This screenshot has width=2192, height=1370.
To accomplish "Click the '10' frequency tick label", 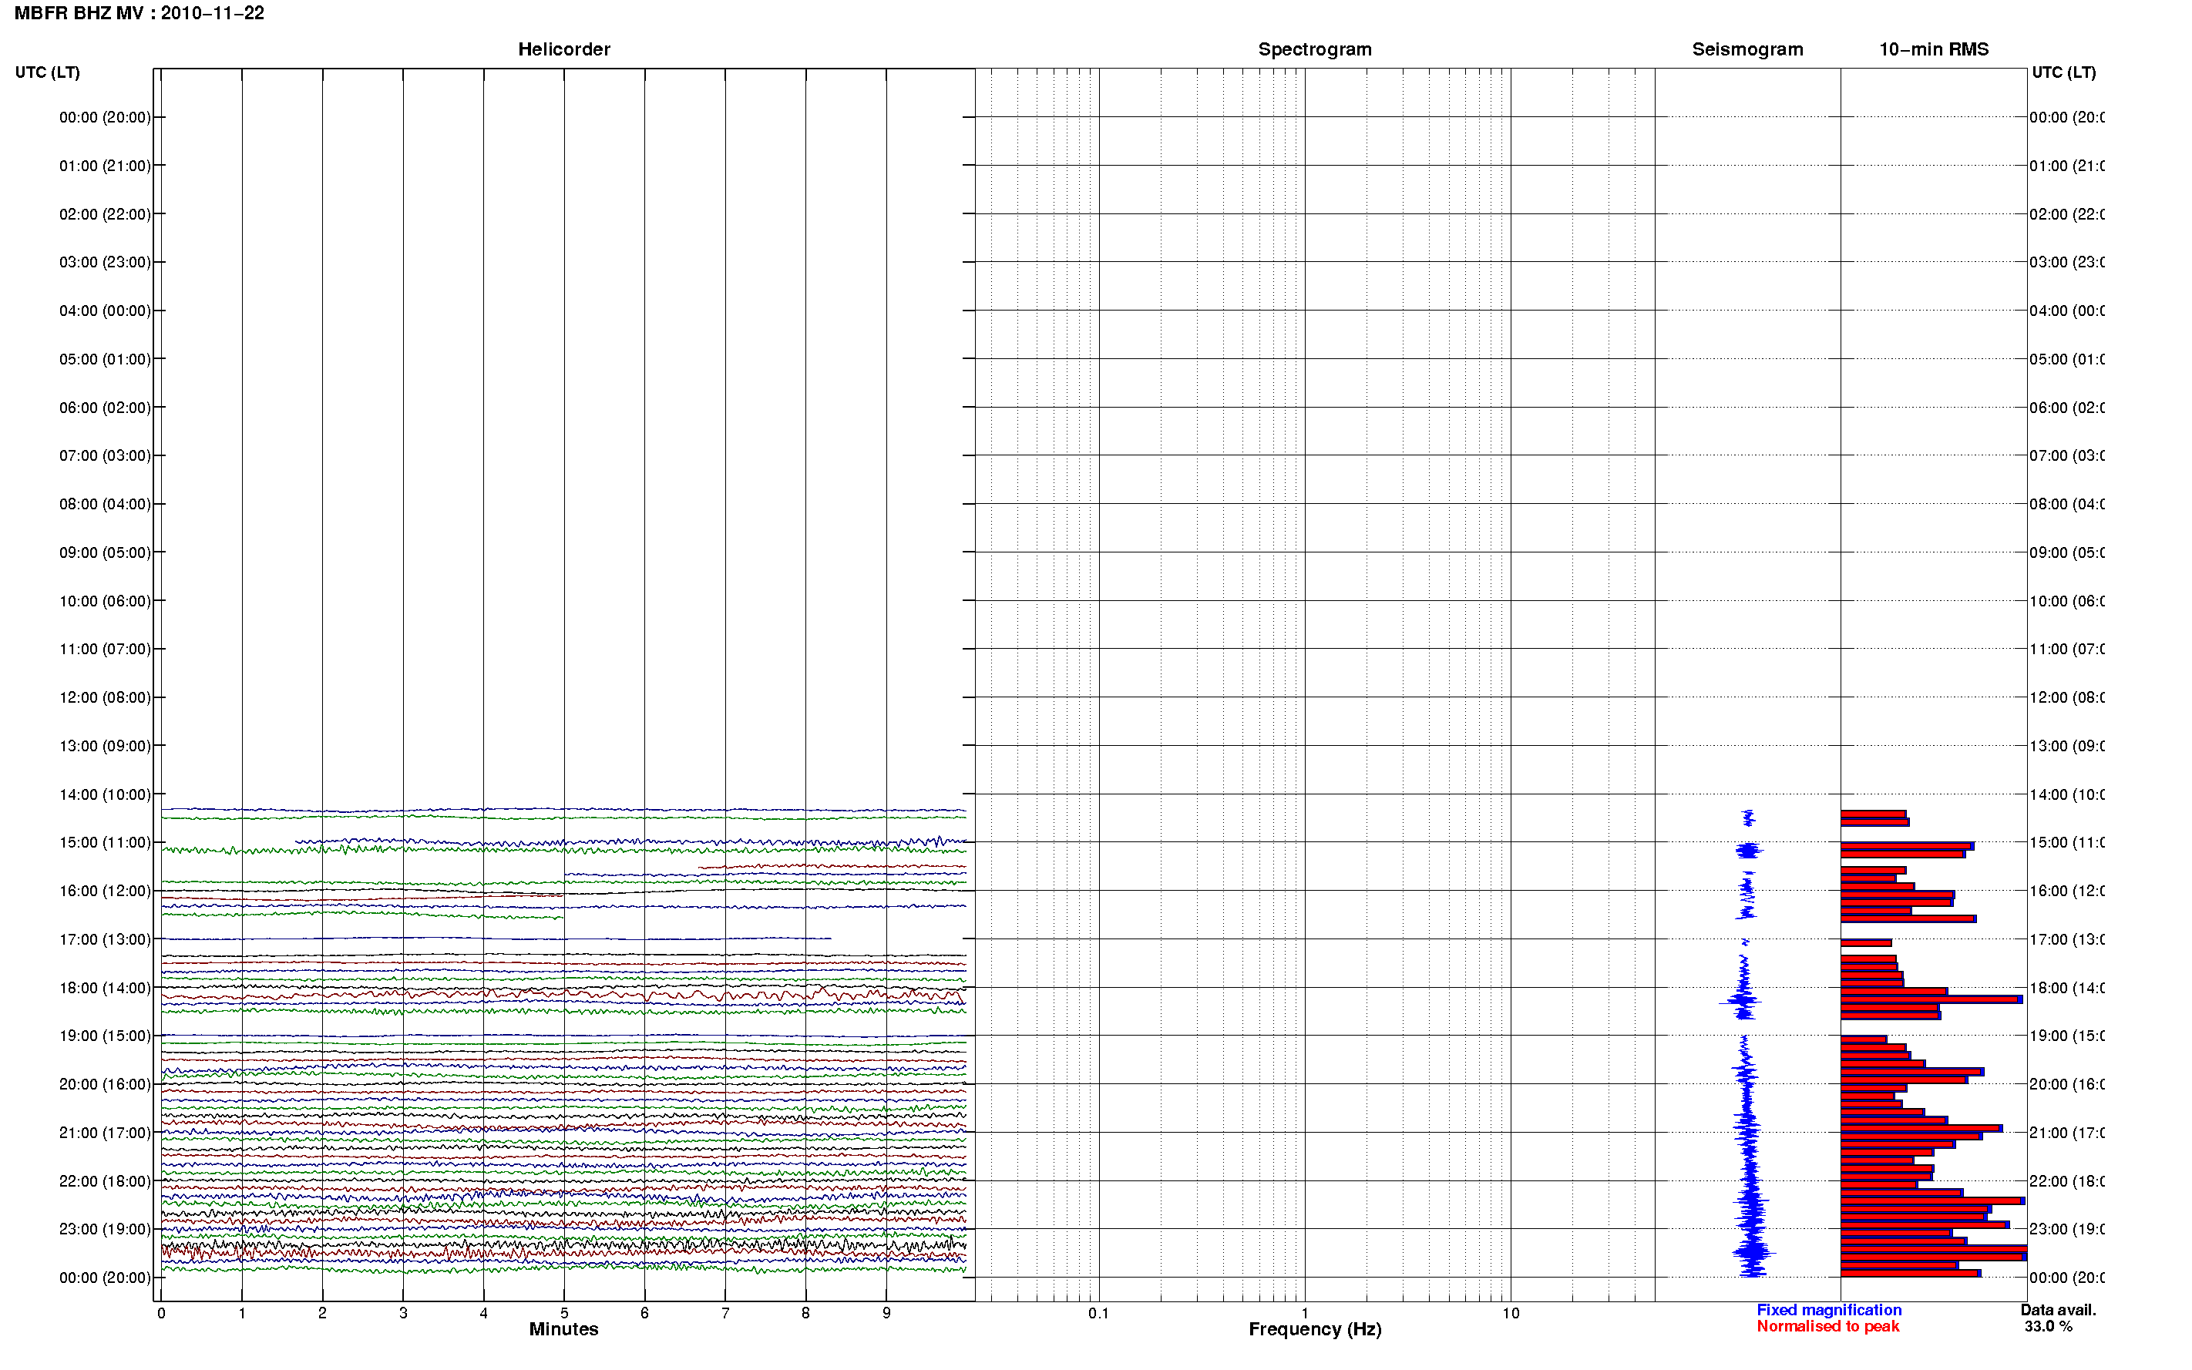I will pos(1511,1313).
